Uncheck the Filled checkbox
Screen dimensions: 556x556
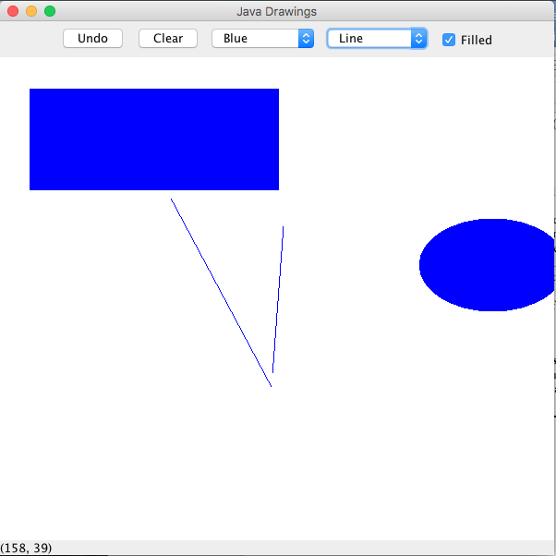tap(449, 40)
